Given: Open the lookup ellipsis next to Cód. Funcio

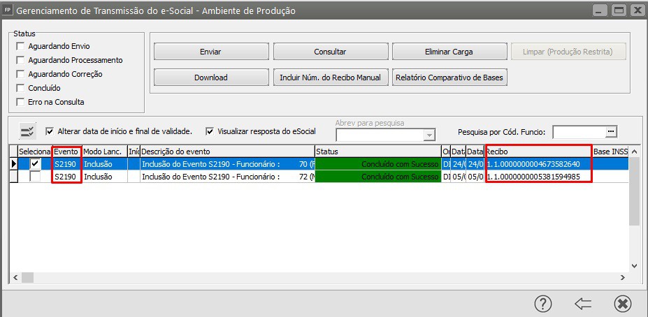Looking at the screenshot, I should click(611, 132).
